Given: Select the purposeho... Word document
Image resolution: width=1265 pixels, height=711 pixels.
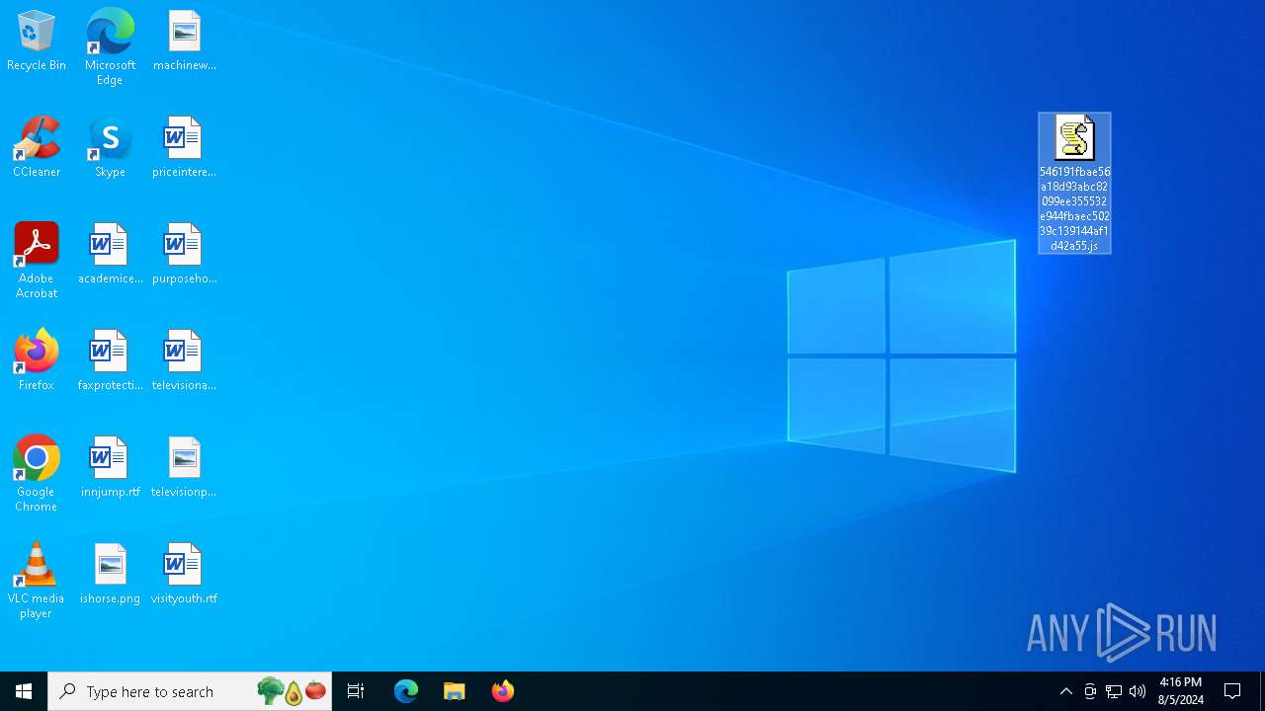Looking at the screenshot, I should (184, 255).
